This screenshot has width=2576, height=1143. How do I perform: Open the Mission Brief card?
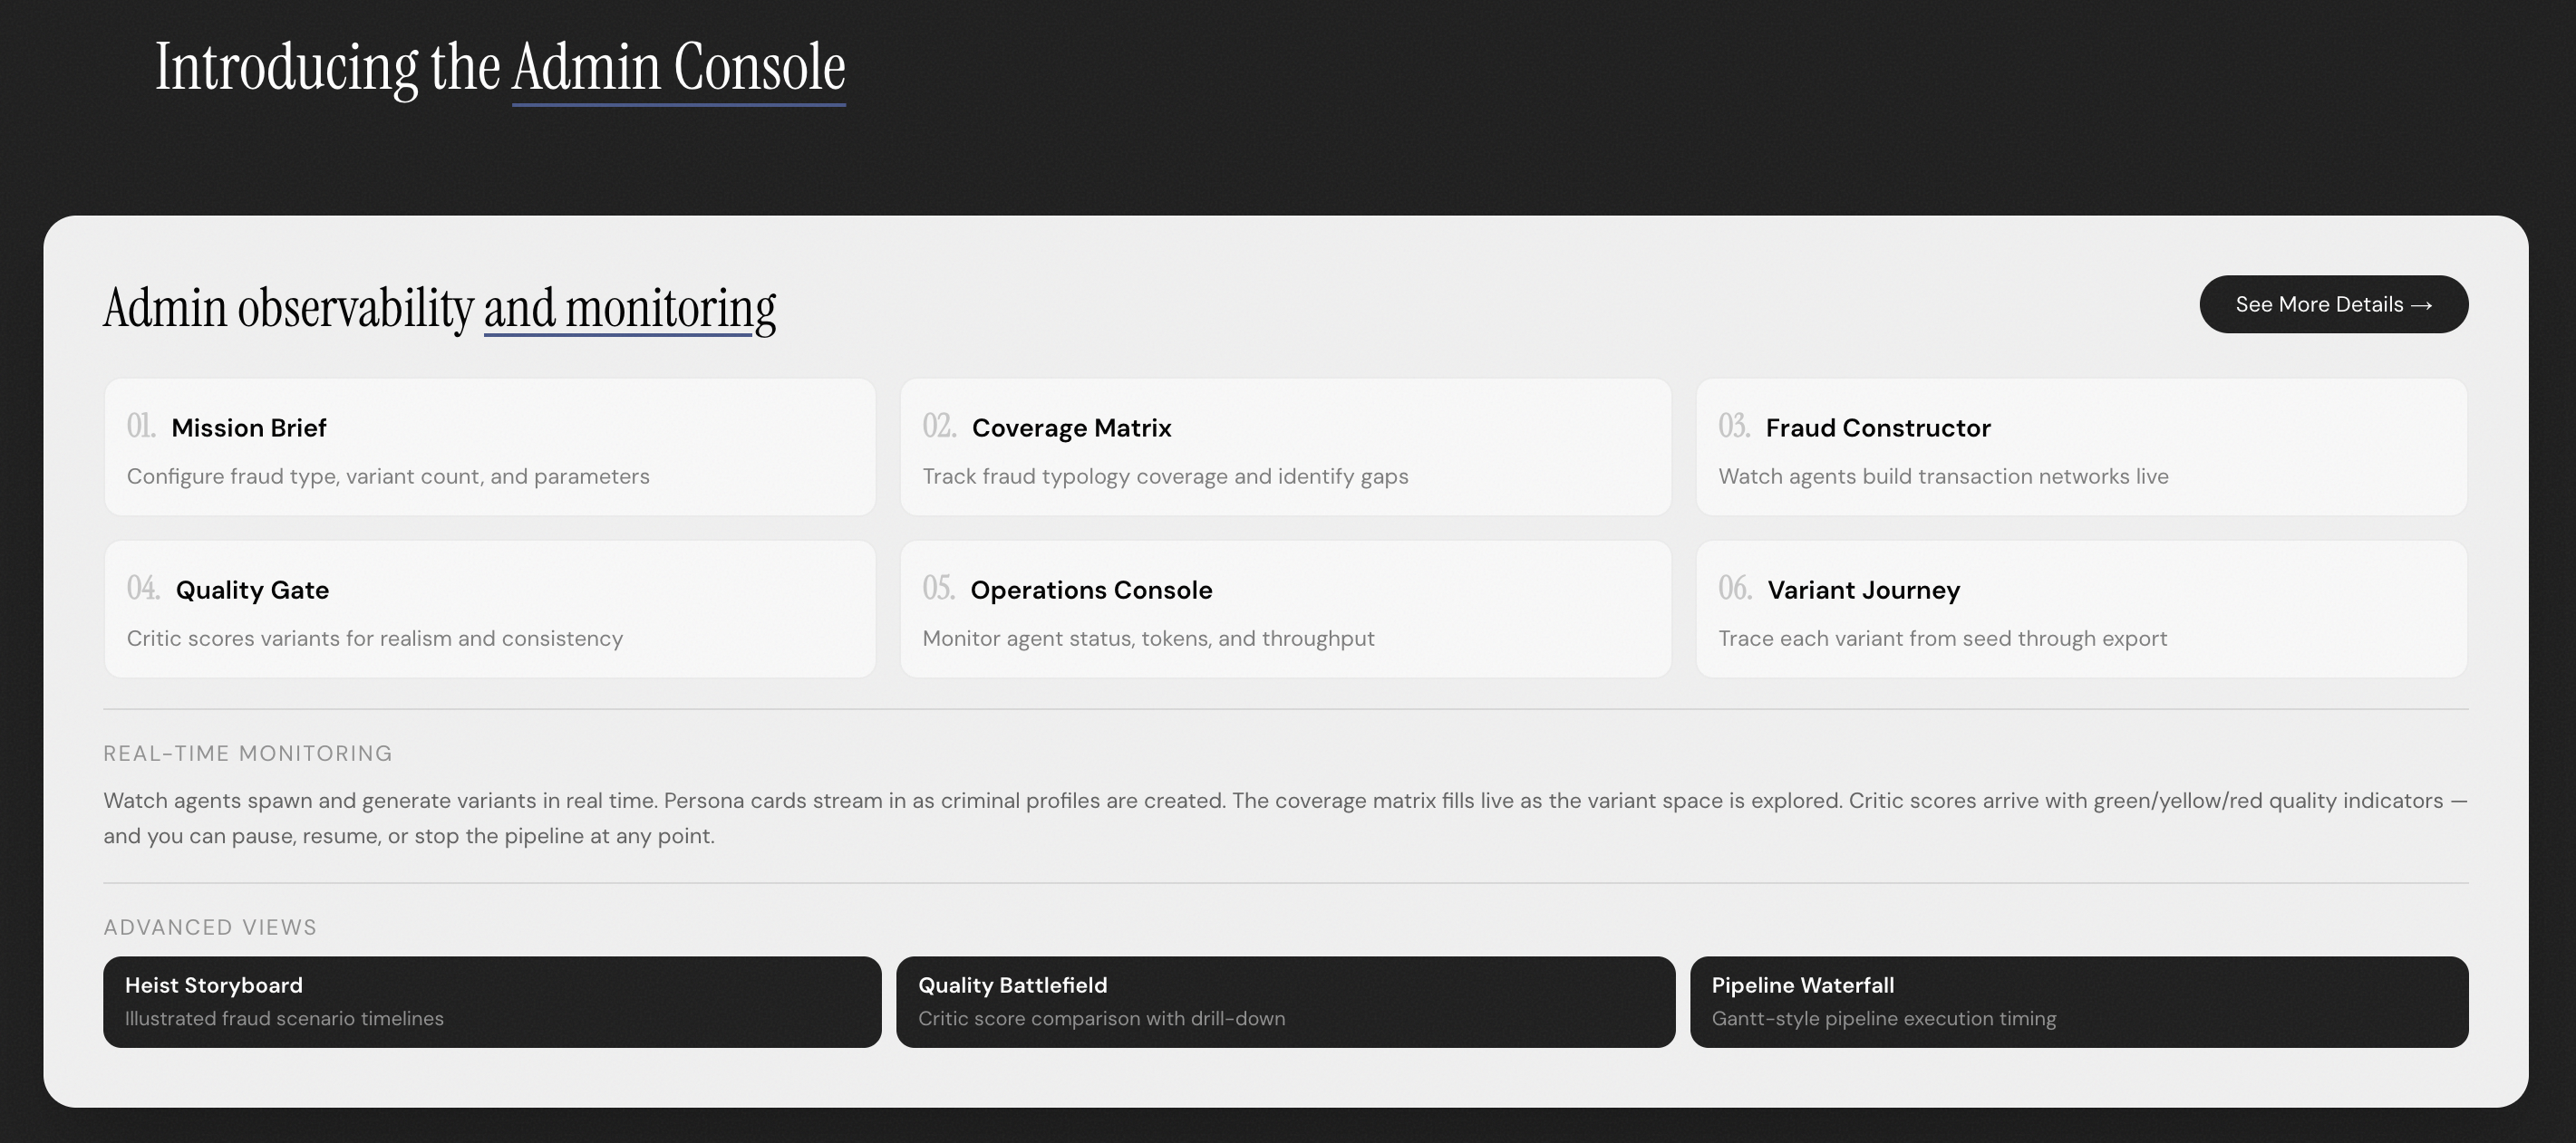click(489, 447)
